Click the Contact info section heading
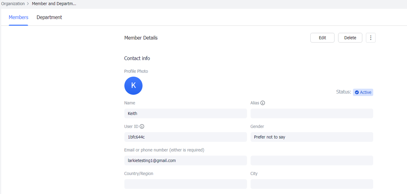407x194 pixels. point(137,59)
